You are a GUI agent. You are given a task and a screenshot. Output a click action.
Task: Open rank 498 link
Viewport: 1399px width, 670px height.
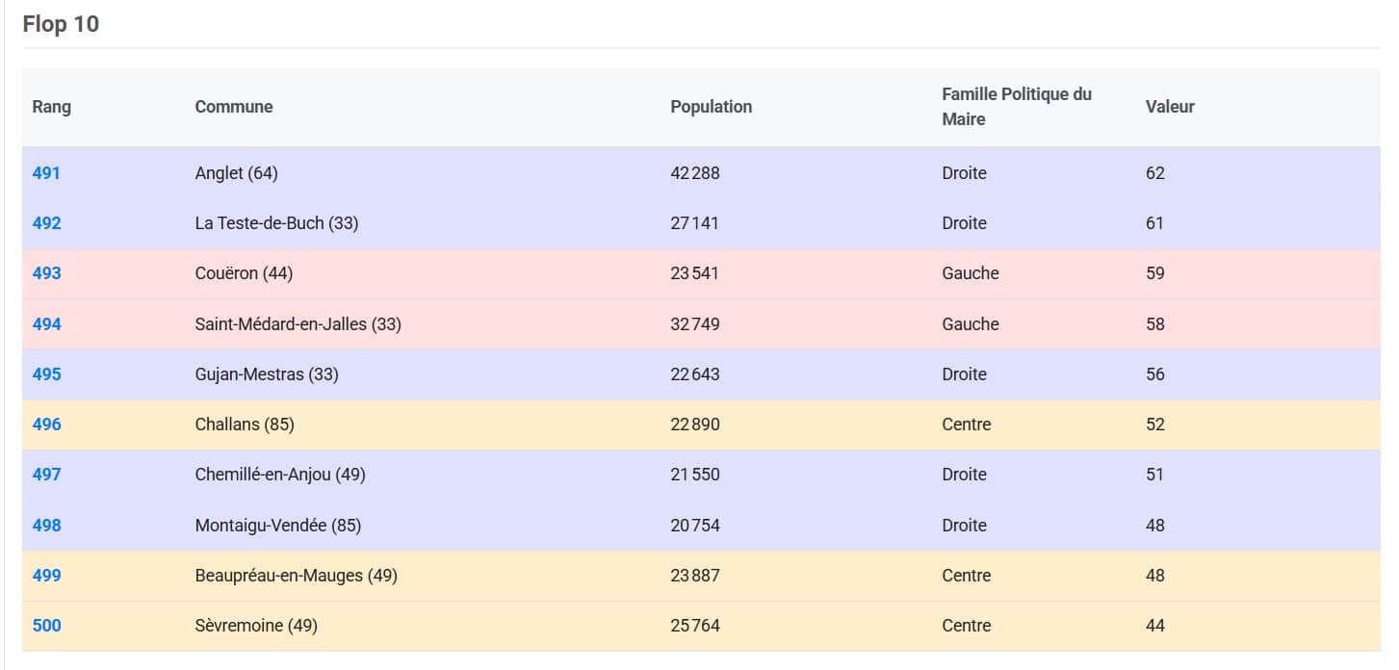click(46, 526)
